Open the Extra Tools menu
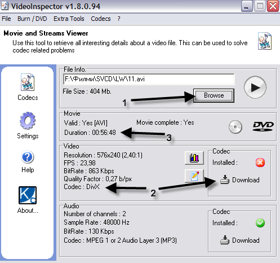The height and width of the screenshot is (263, 280). (69, 19)
